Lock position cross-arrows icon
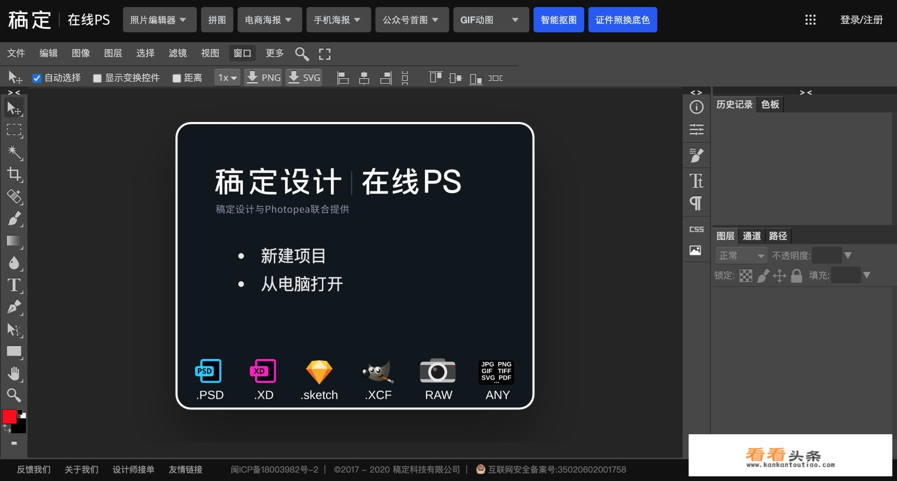Screen dimensions: 897x481 pos(779,276)
